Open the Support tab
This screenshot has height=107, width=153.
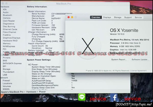(x=128, y=17)
